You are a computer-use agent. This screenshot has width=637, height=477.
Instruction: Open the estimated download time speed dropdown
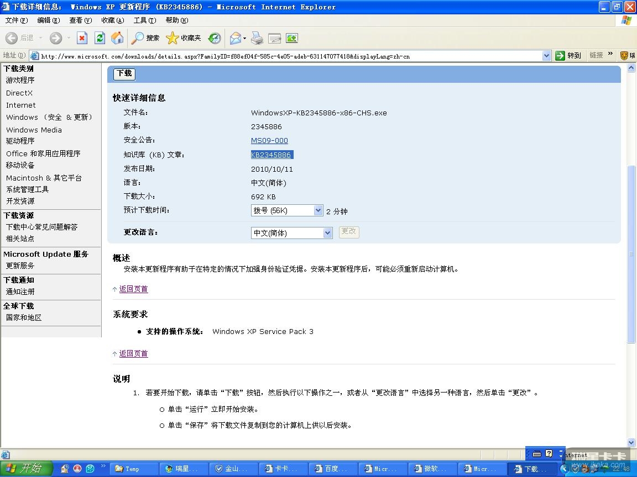point(318,210)
